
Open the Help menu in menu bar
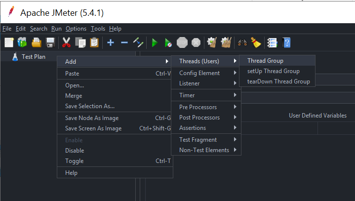(115, 29)
